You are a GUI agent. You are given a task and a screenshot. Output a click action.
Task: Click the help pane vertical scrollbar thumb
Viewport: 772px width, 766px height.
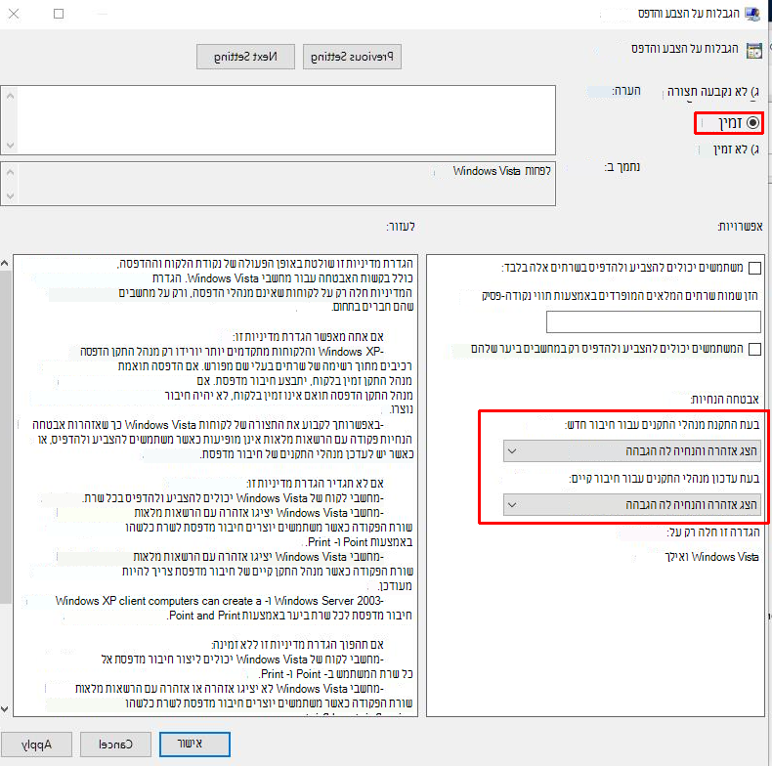(5, 437)
